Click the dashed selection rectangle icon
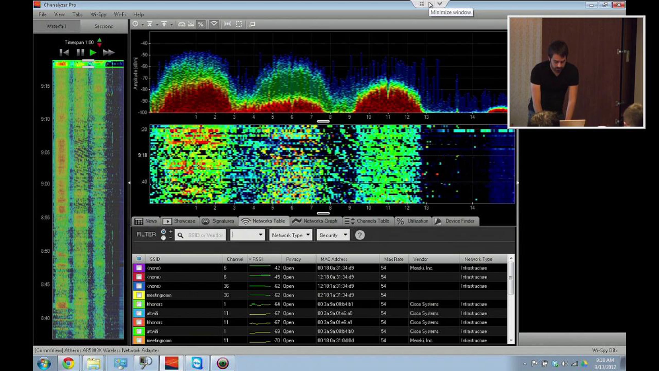Image resolution: width=659 pixels, height=371 pixels. (x=239, y=24)
